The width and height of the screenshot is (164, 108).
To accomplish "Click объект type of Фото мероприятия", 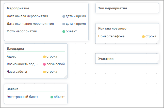I will coord(71,31).
